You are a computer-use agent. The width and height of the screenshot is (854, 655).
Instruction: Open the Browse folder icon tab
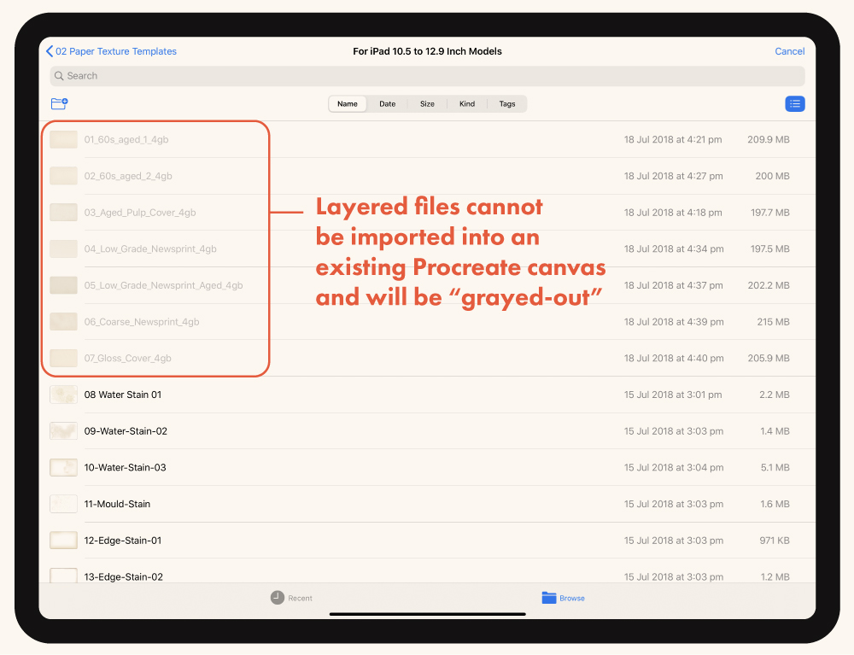click(549, 598)
